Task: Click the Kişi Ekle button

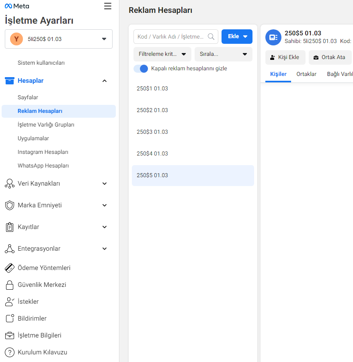Action: (x=285, y=57)
